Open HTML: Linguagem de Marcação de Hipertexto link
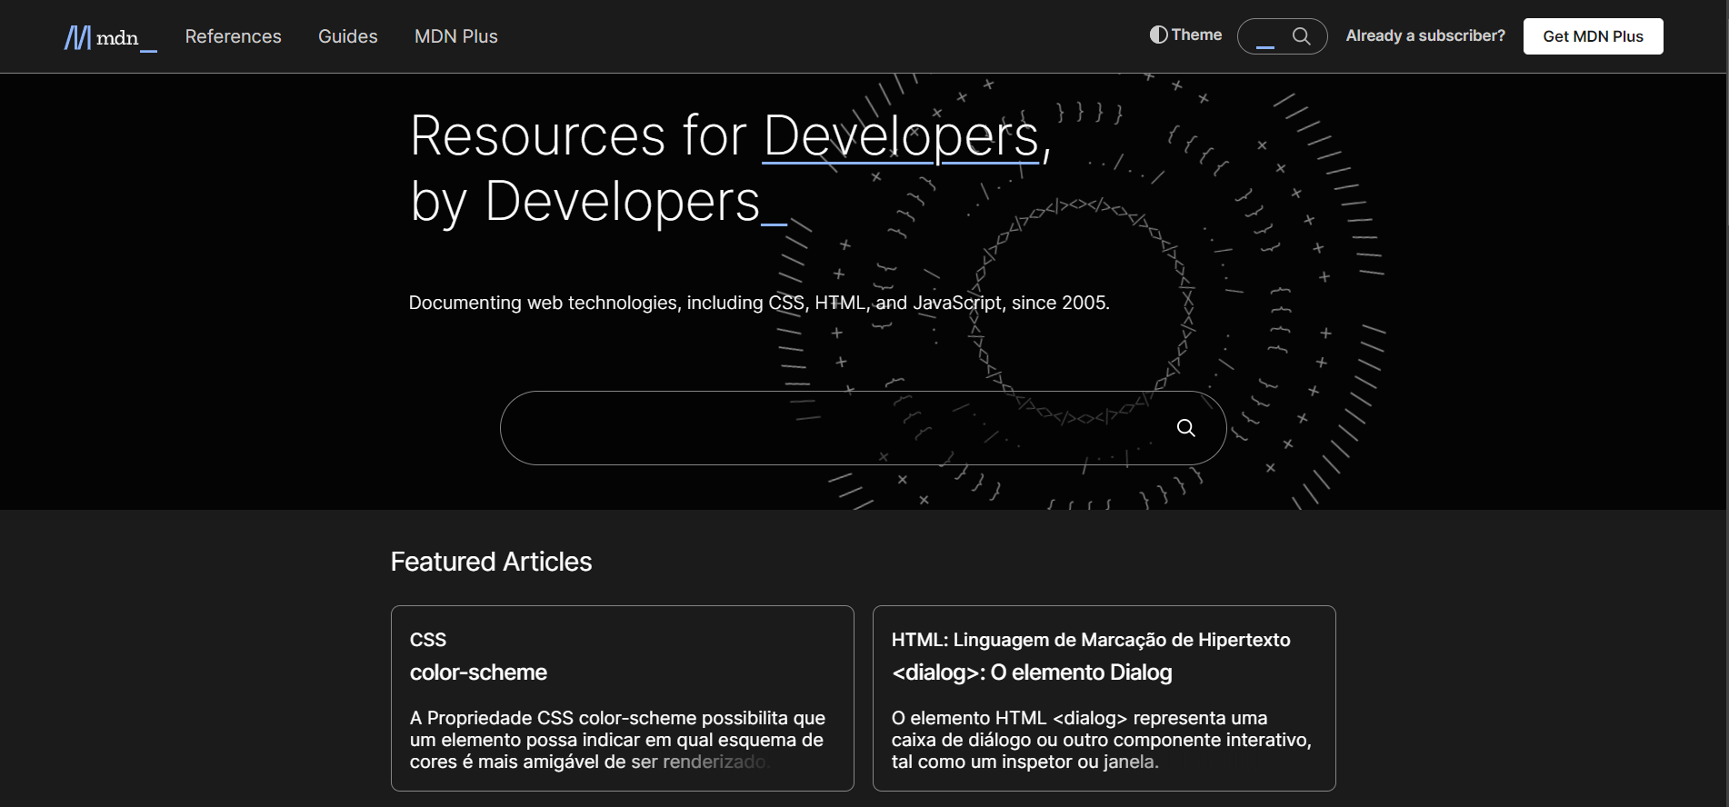This screenshot has height=807, width=1729. (x=1091, y=640)
